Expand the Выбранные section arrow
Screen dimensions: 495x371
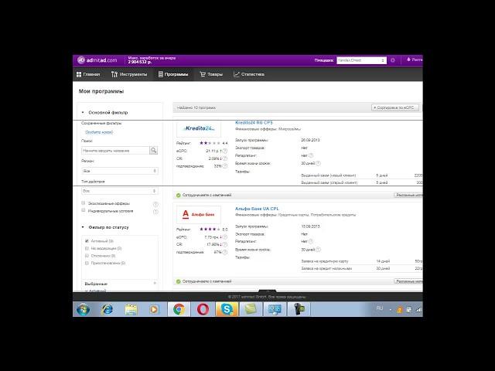[x=155, y=284]
